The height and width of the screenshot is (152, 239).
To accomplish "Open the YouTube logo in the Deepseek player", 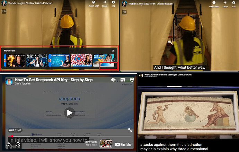I will click(123, 144).
